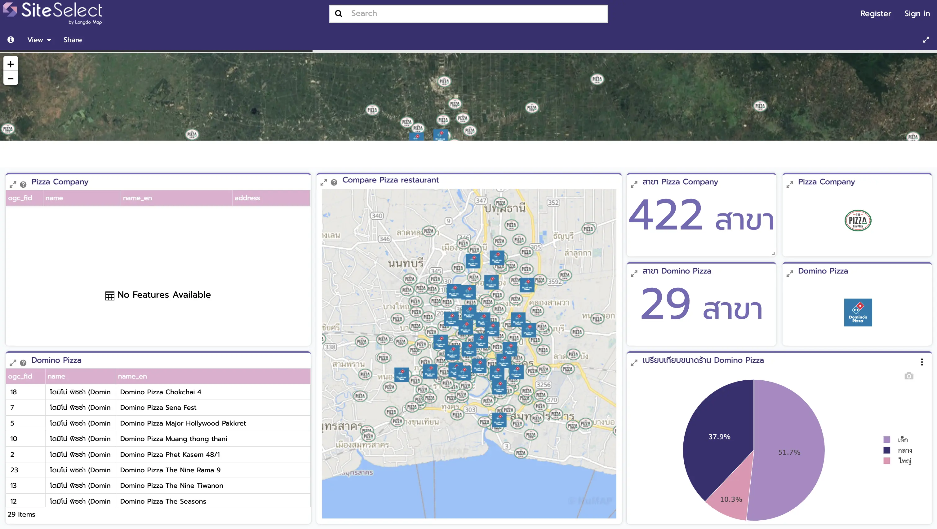Expand the Pizza Company logo panel
This screenshot has height=529, width=937.
[789, 184]
